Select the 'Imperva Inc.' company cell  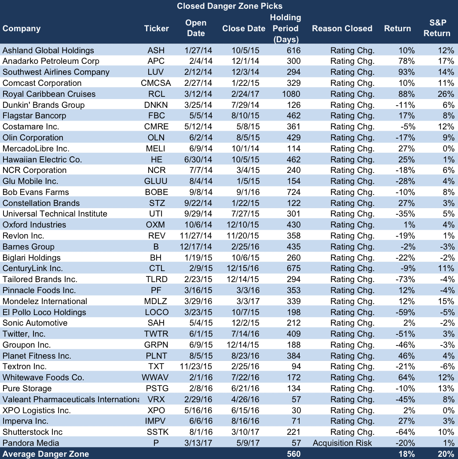coord(25,421)
